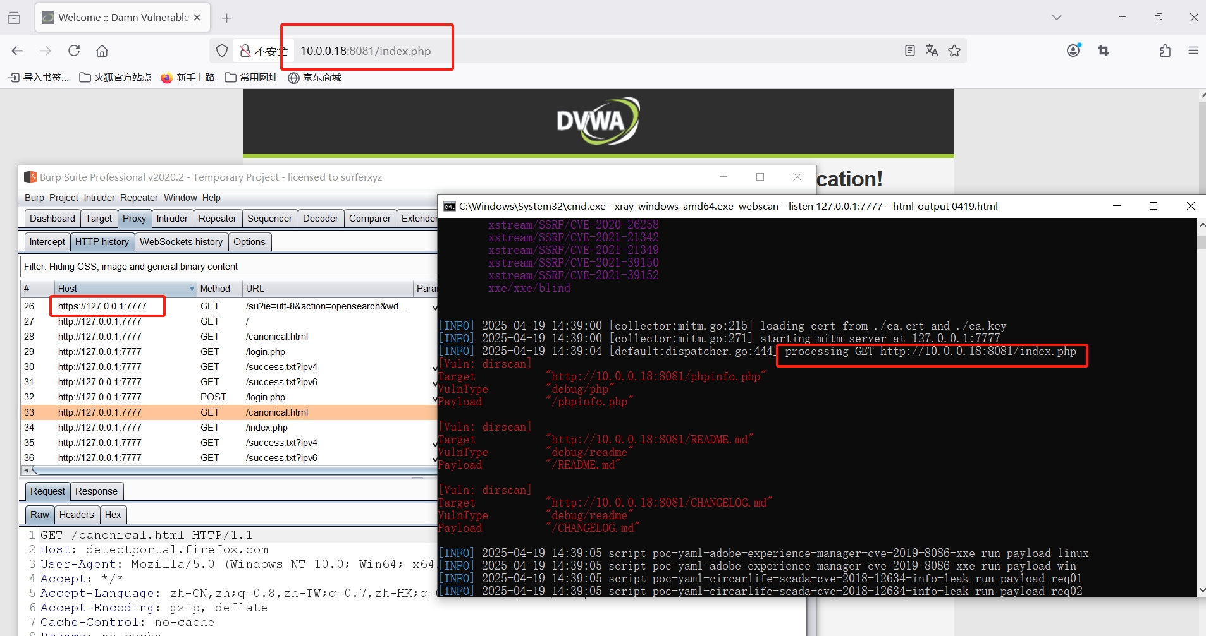
Task: List all tabs dropdown arrow
Action: click(1057, 18)
